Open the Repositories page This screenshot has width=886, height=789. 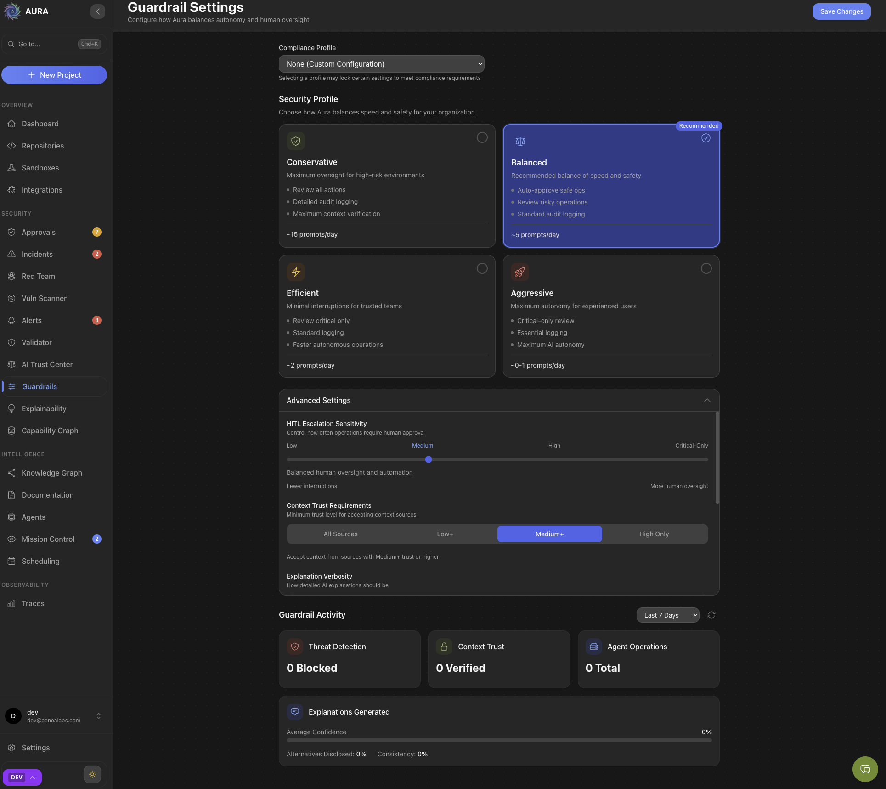pyautogui.click(x=54, y=146)
